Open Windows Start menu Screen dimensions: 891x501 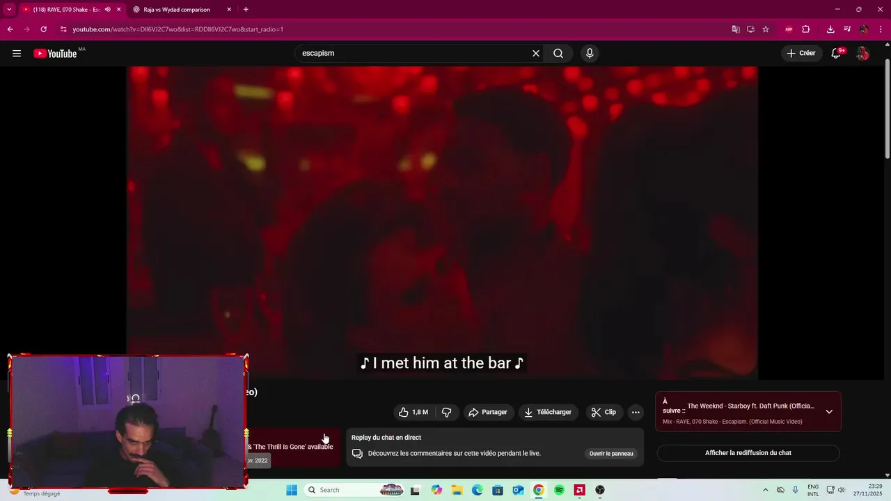pos(292,490)
